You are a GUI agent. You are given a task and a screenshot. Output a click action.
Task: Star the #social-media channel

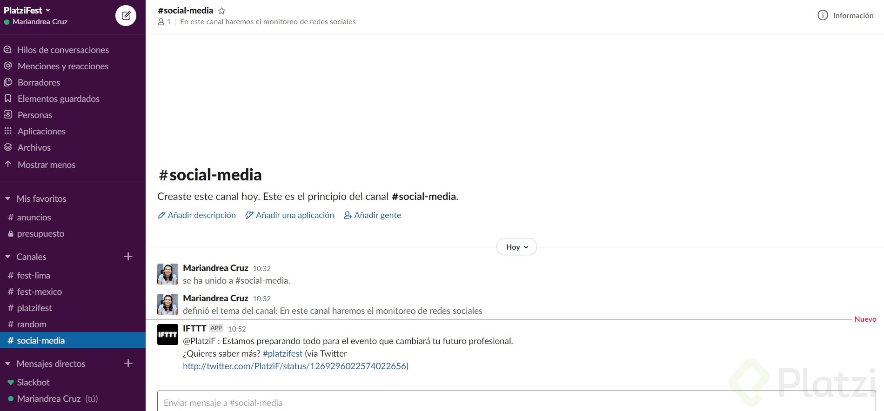pyautogui.click(x=222, y=11)
